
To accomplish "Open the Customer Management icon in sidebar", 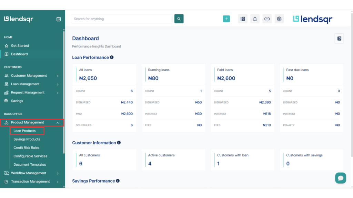I will [7, 75].
